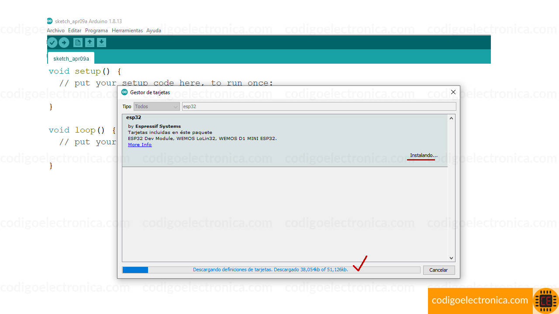Open the Archivo menu
This screenshot has height=314, width=559.
click(x=55, y=31)
